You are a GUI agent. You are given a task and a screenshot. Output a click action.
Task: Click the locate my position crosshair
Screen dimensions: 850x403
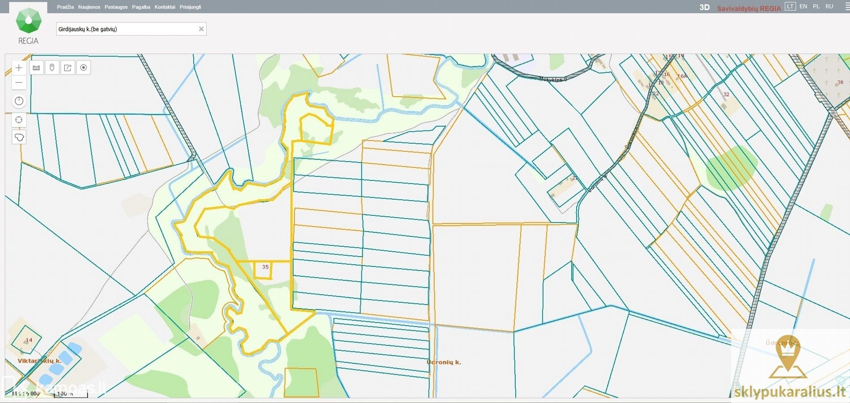coord(19,120)
